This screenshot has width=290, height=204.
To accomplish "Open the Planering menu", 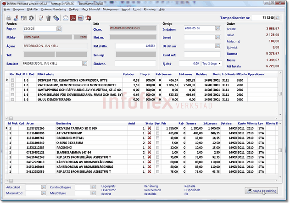I will point(150,9).
